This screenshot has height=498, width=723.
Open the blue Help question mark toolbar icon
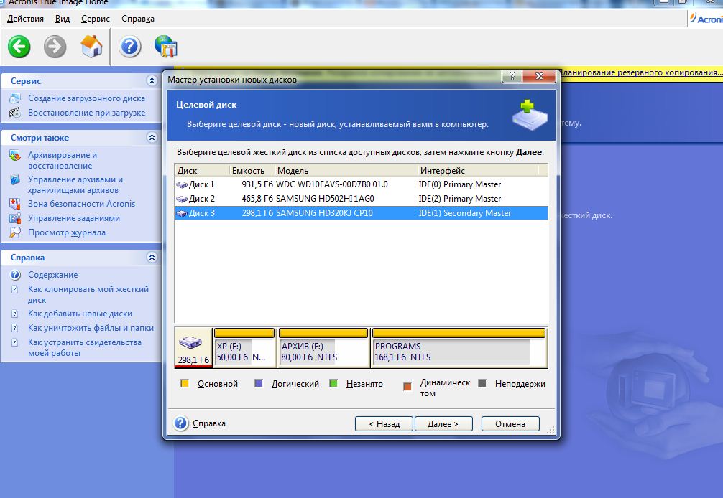[129, 47]
